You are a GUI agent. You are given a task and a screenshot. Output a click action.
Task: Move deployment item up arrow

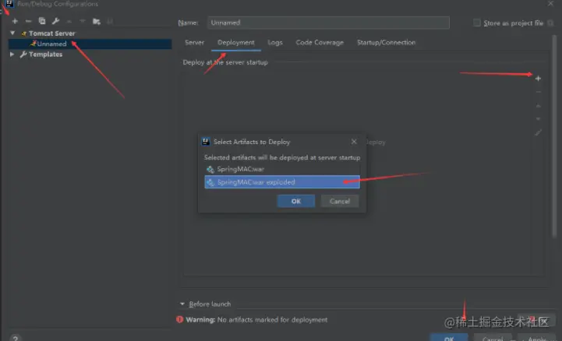[x=538, y=106]
